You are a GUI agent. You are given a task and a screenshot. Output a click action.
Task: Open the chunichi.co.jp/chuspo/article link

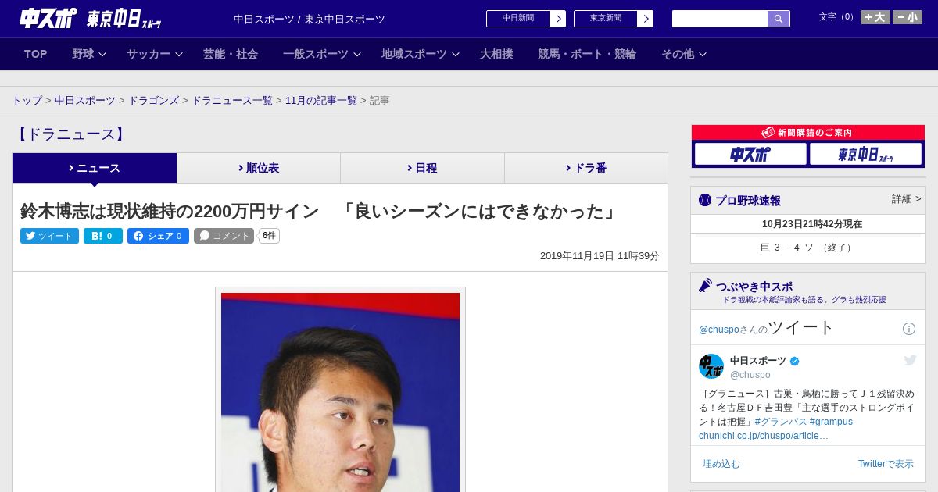click(x=764, y=436)
